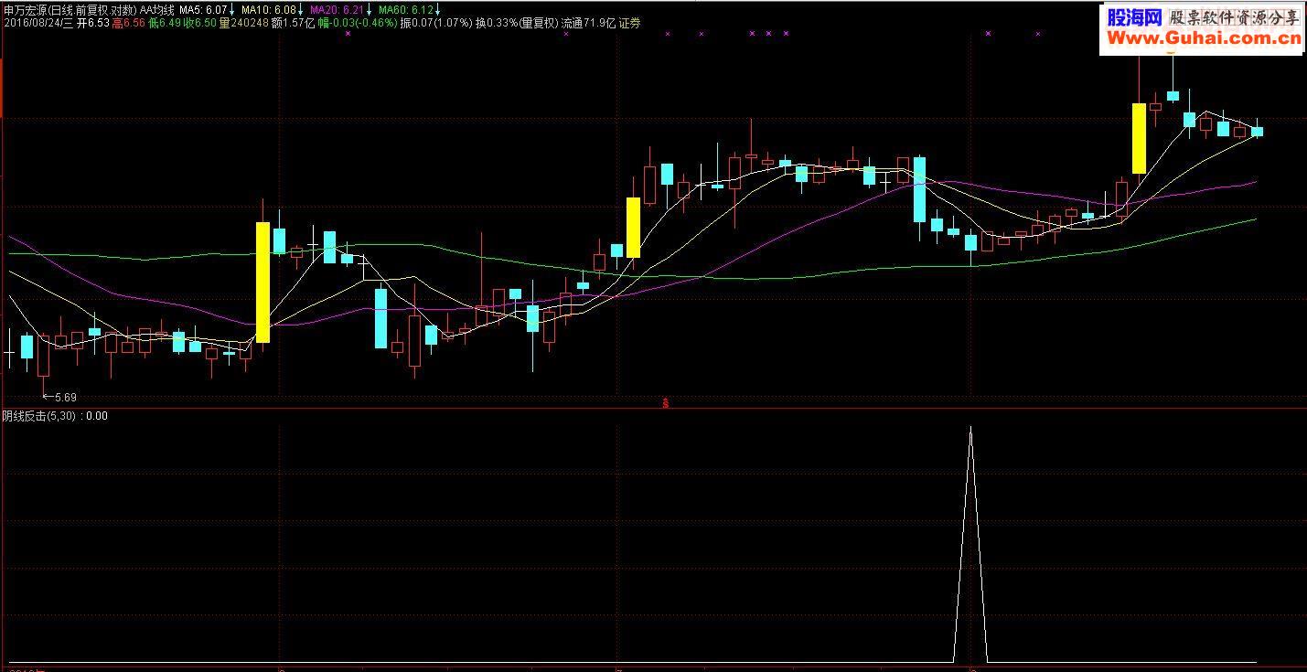
Task: Click the float value 流通71.9亿
Action: coord(588,23)
